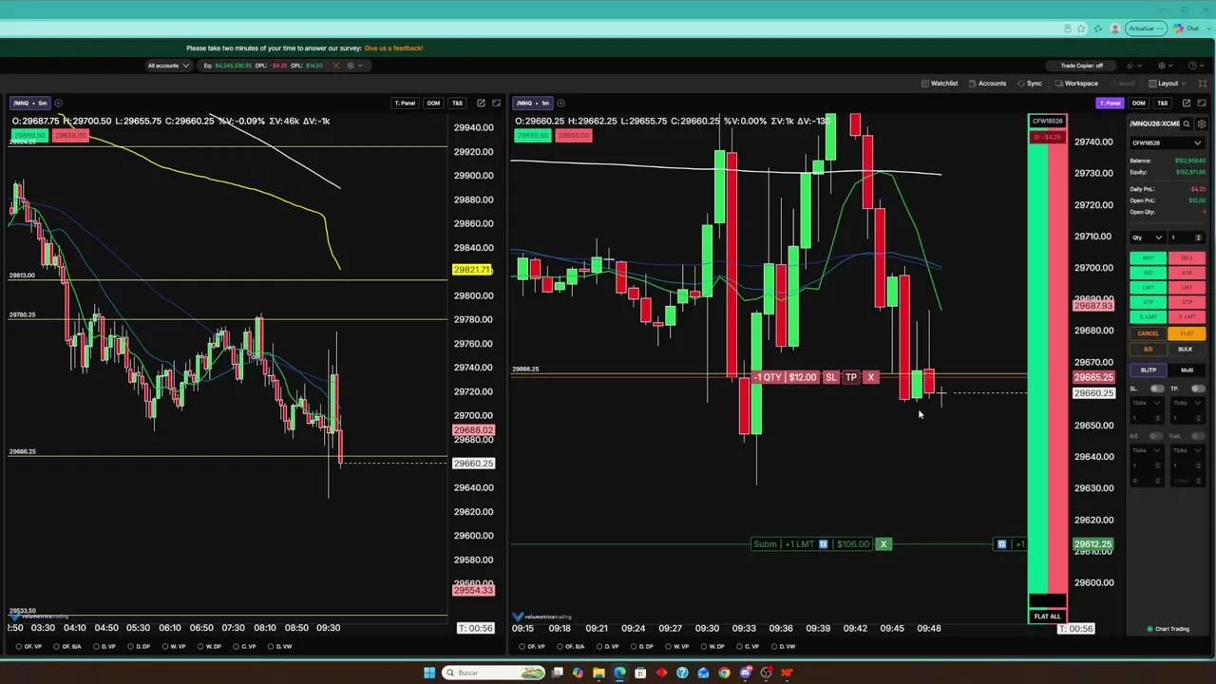1216x684 pixels.
Task: Click SL on the position label
Action: pos(831,377)
